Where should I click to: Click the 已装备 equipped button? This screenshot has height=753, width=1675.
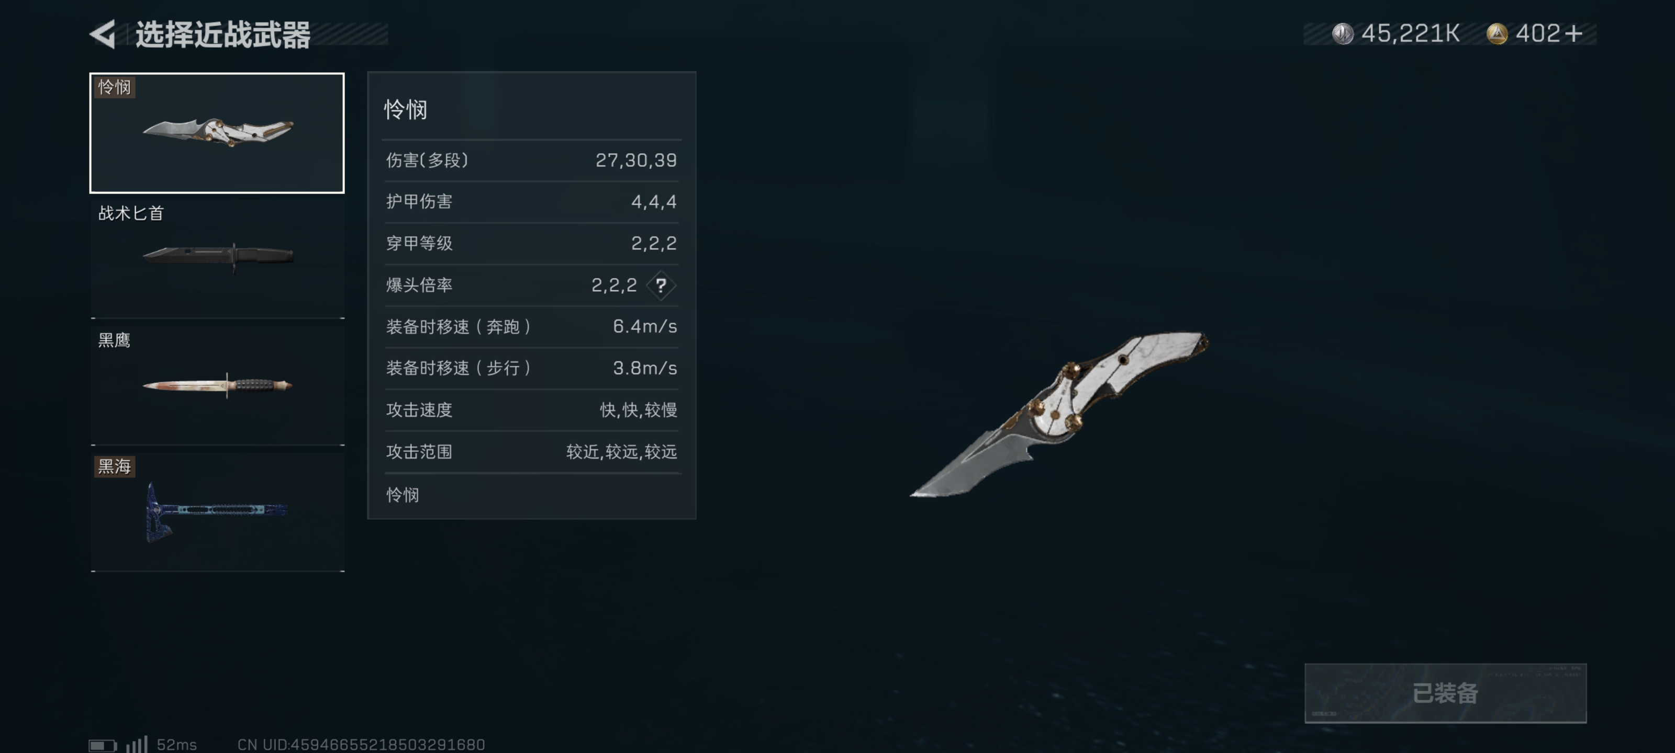(x=1445, y=692)
